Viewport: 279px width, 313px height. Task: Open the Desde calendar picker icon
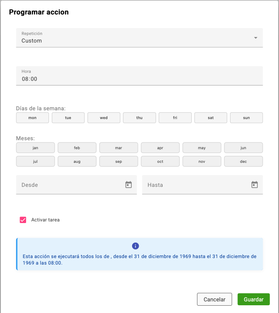[128, 185]
